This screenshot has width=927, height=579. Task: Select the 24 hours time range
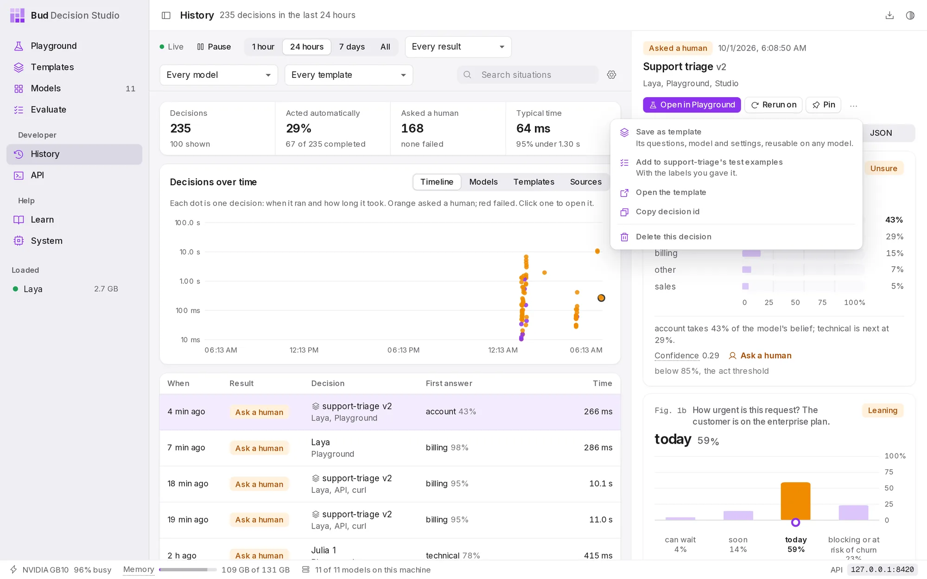[307, 47]
